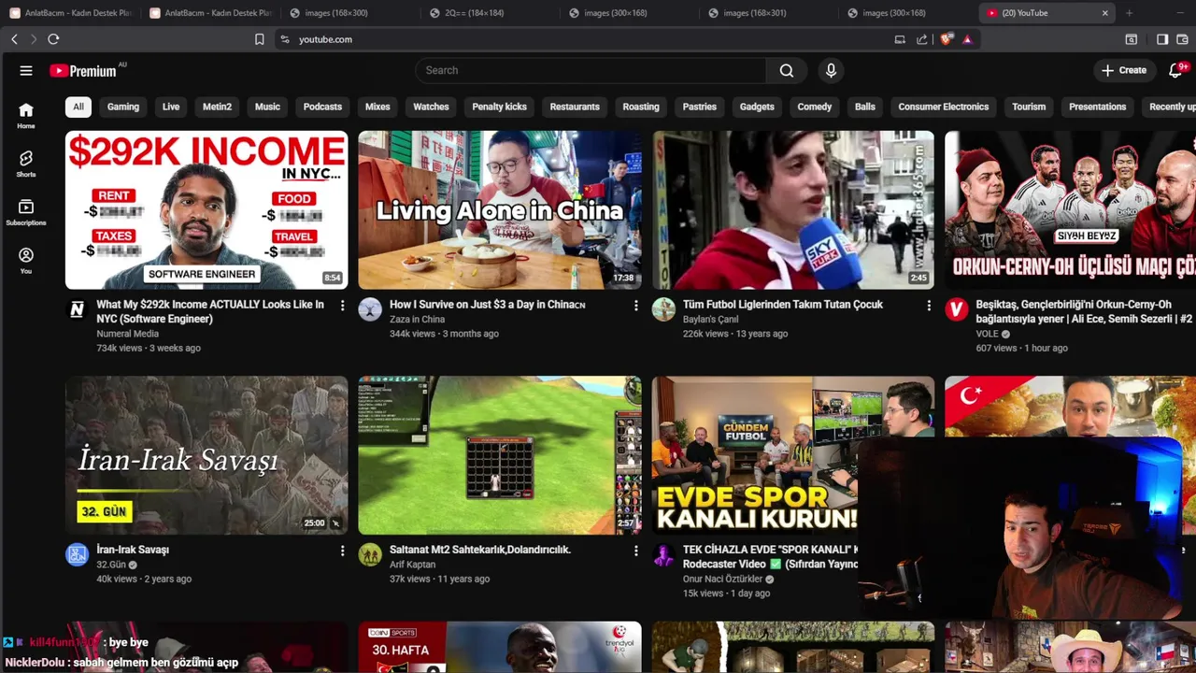Click browser forward arrow

point(34,39)
